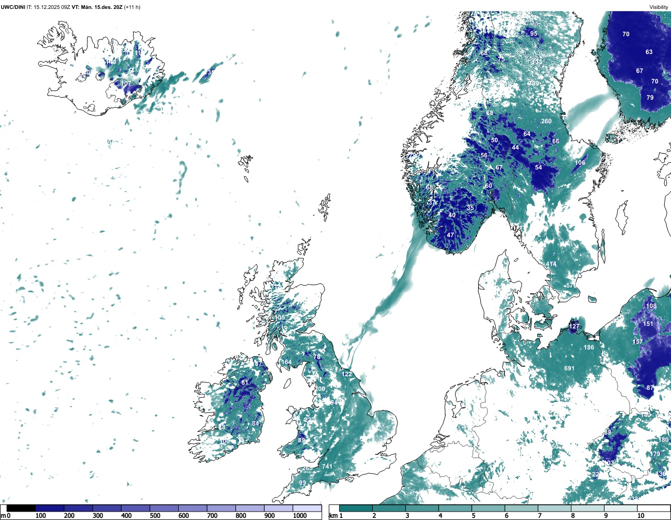This screenshot has width=671, height=520.
Task: Click the 84 value in eastern Ireland
Action: pos(255,423)
